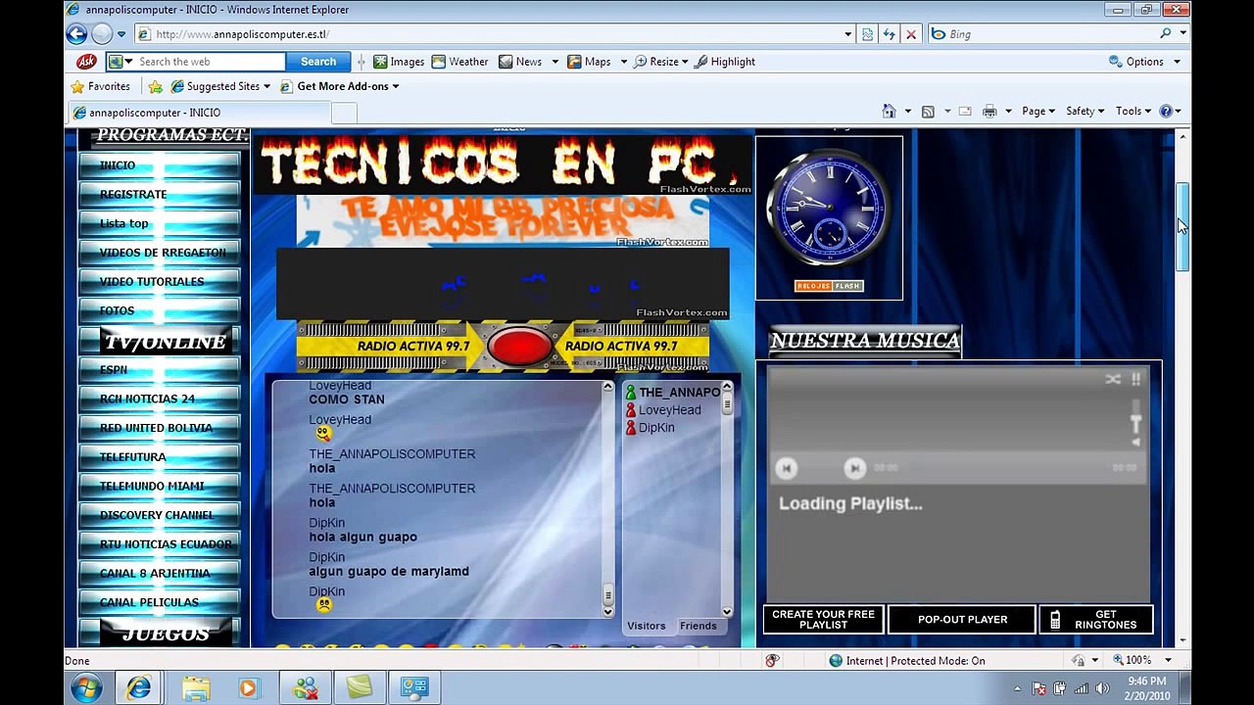Click the network icon in system tray
The height and width of the screenshot is (705, 1254).
[1082, 688]
